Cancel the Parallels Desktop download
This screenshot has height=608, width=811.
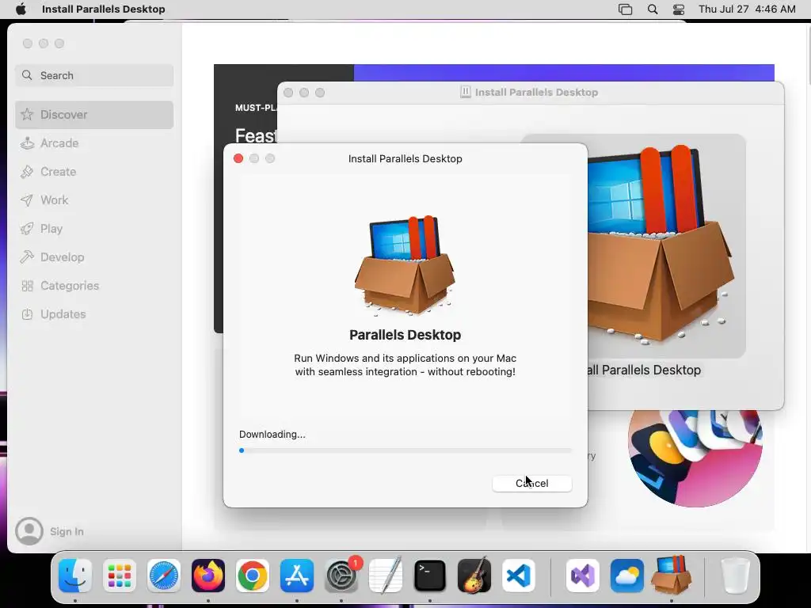pos(531,484)
